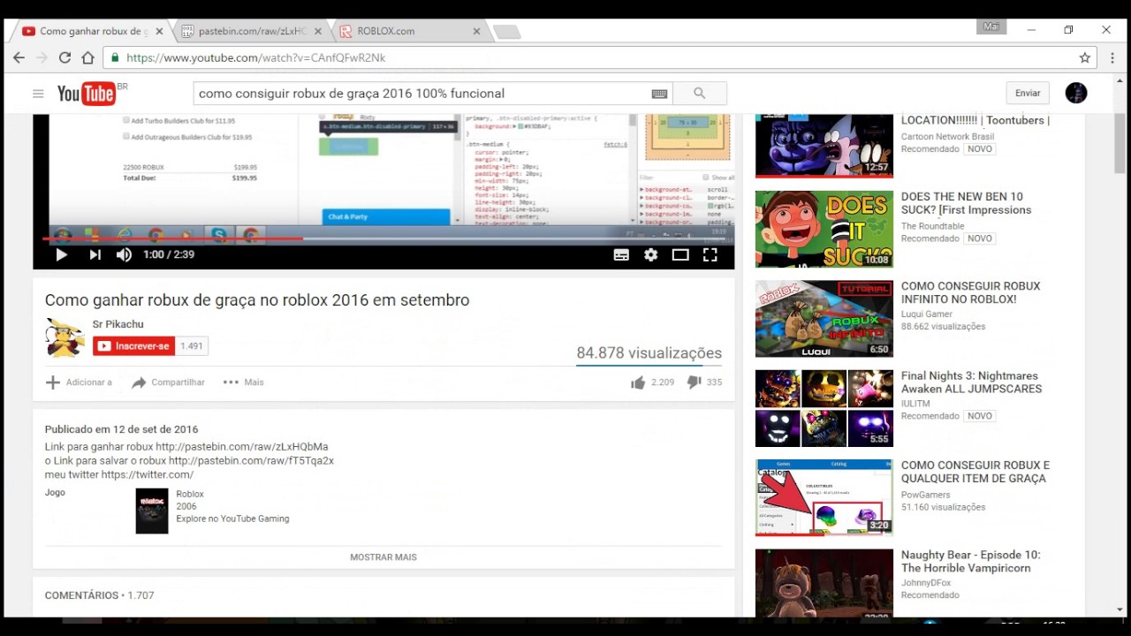Click the Chrome profile name button
This screenshot has width=1131, height=636.
click(991, 26)
